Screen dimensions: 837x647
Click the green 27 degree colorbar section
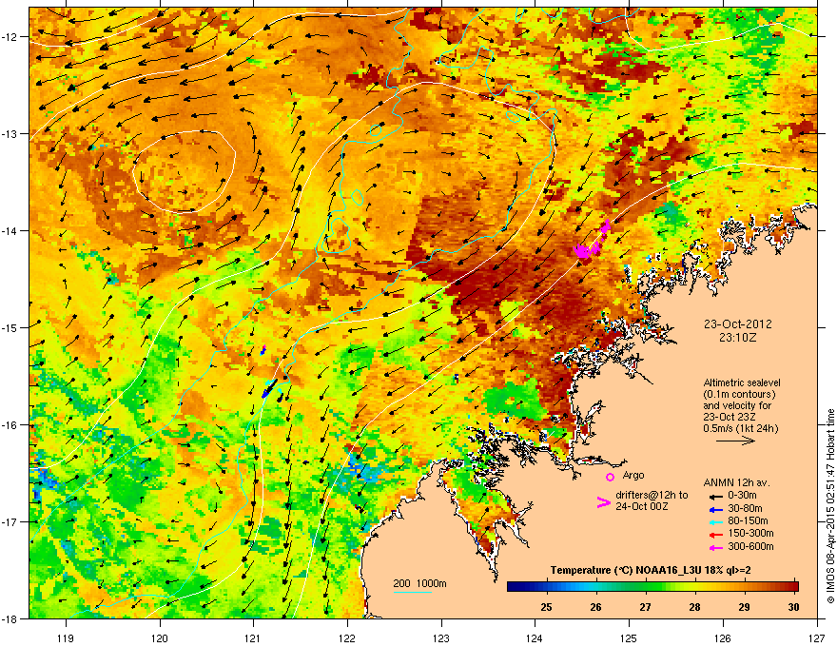tap(646, 587)
